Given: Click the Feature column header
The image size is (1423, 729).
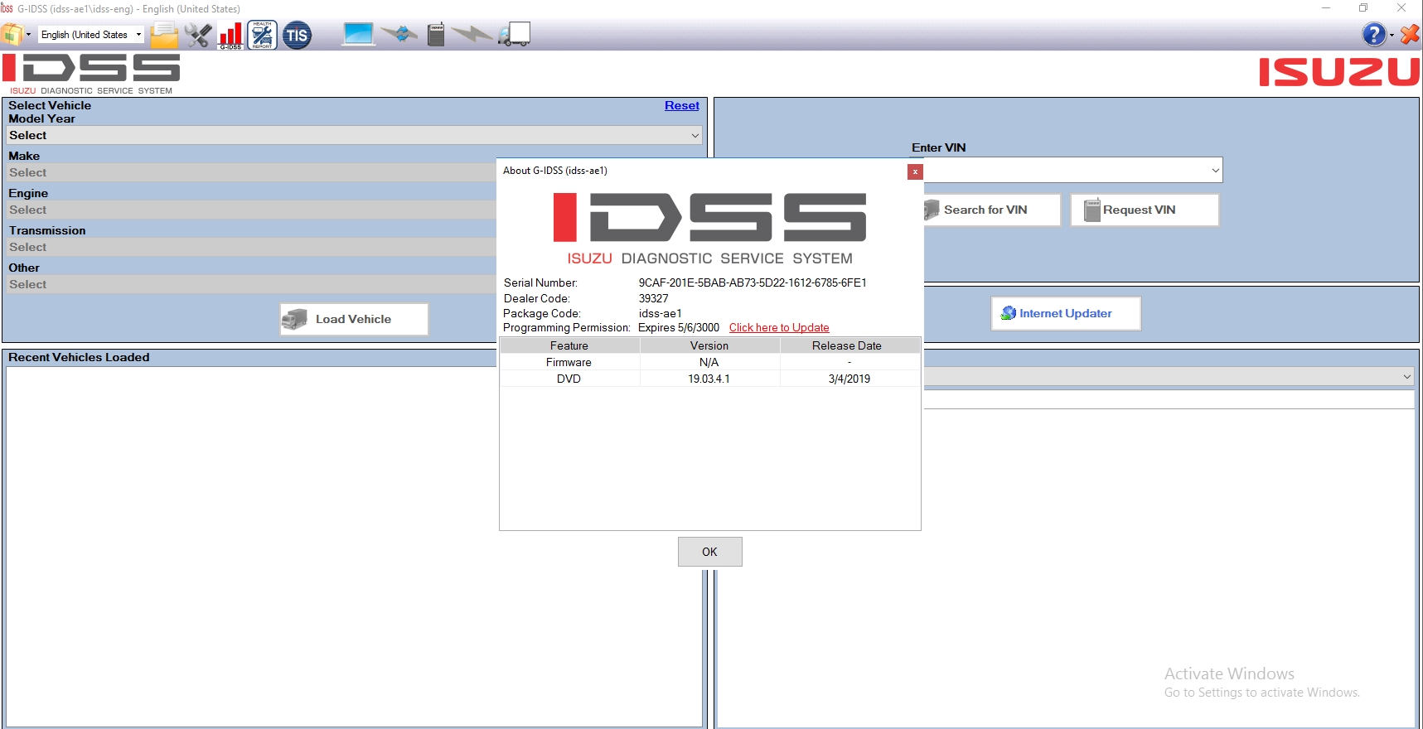Looking at the screenshot, I should point(569,345).
